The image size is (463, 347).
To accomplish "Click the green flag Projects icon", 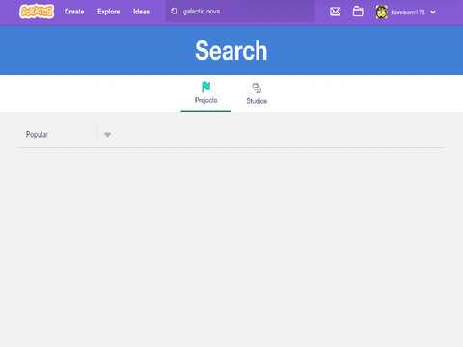I will point(205,87).
